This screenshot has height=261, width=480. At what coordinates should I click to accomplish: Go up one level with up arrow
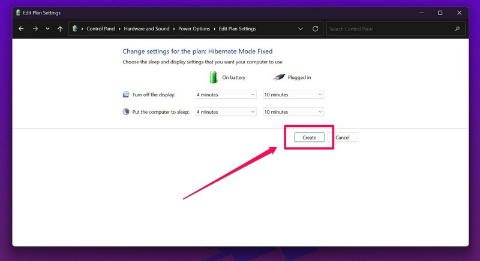tap(60, 29)
